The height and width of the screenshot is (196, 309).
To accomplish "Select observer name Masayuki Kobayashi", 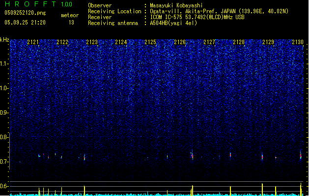I will coord(176,5).
